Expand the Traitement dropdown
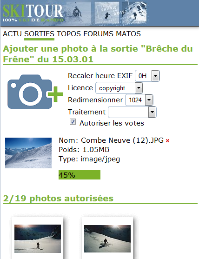199x259 pixels. coord(132,112)
